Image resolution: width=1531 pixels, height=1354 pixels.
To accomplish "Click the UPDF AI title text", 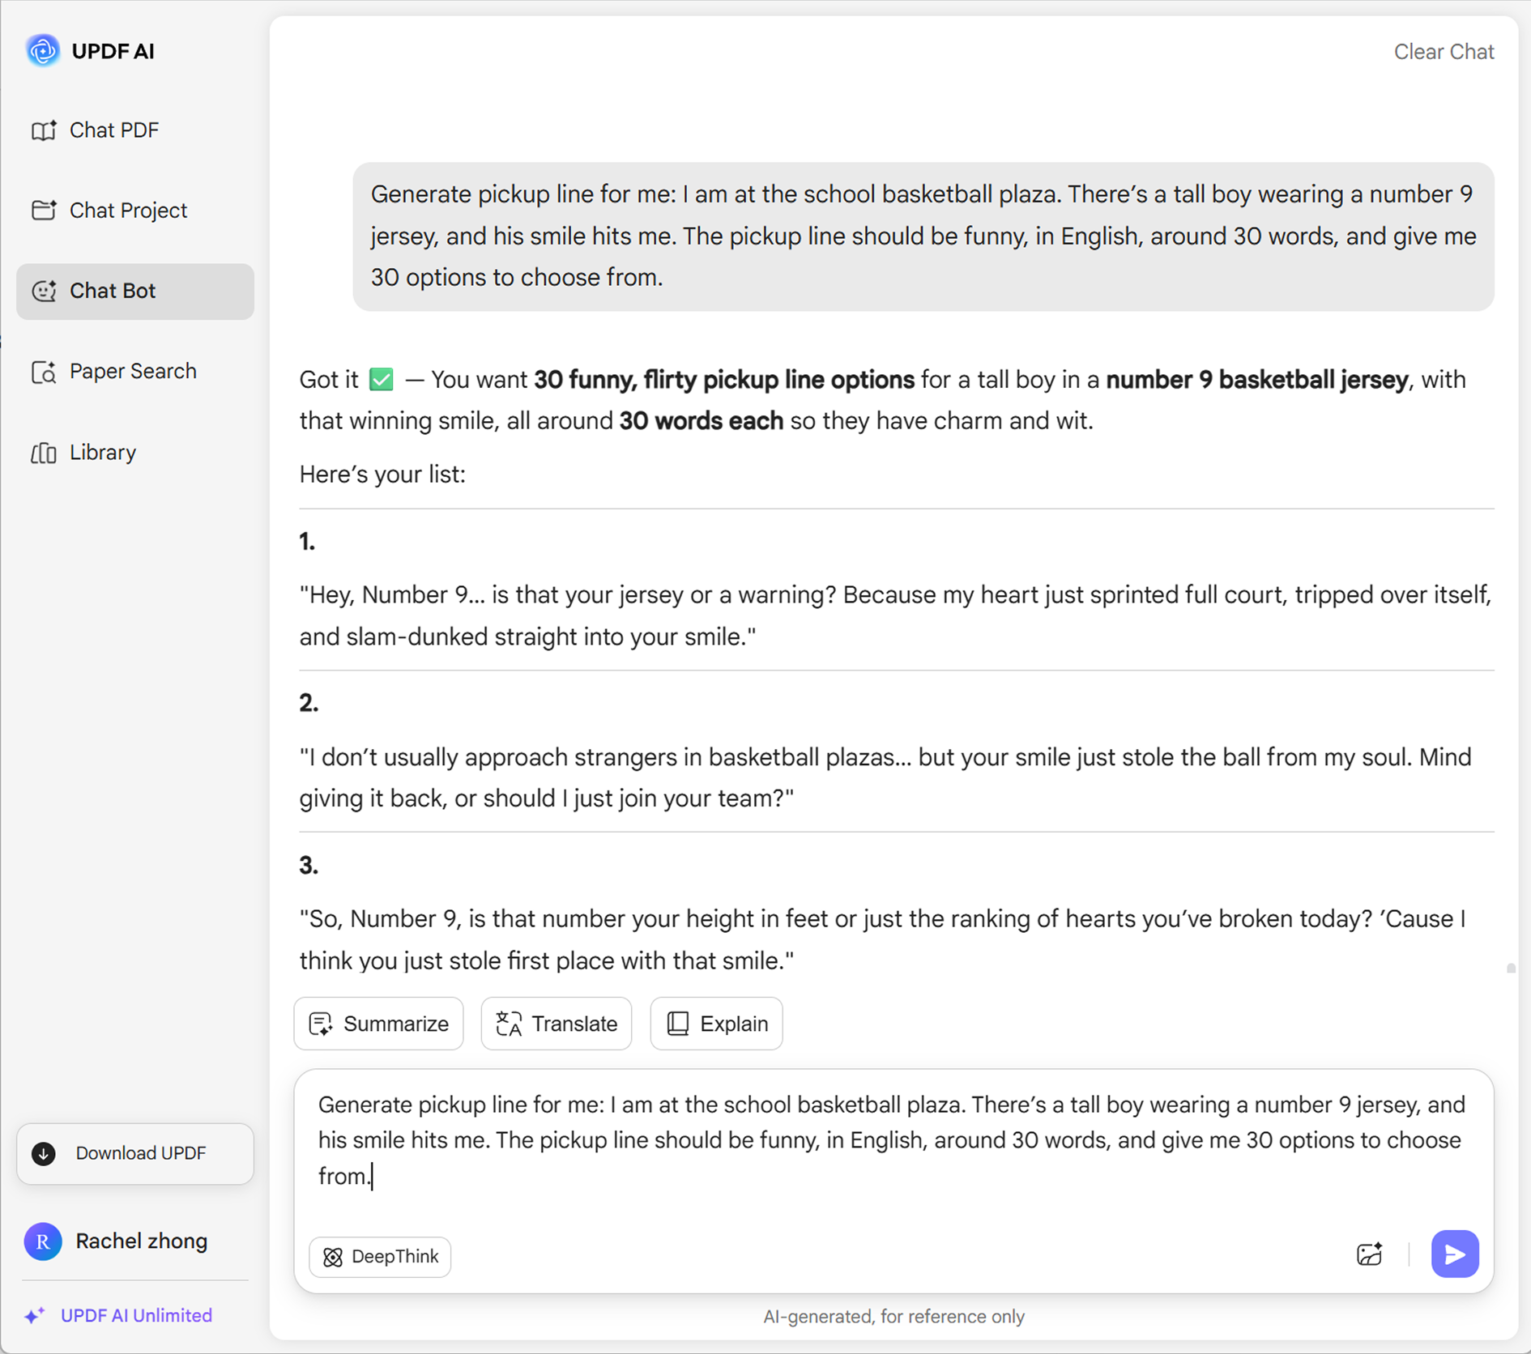I will pos(113,51).
